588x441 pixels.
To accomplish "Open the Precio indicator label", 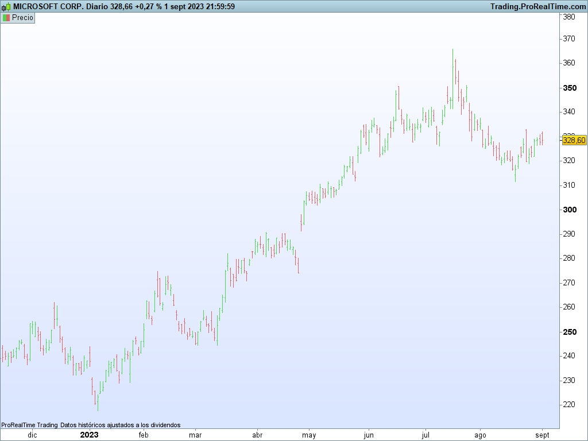I will pos(22,18).
